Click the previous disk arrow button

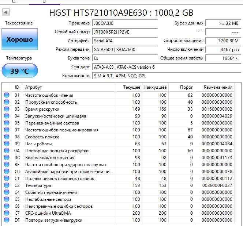[x=6, y=12]
